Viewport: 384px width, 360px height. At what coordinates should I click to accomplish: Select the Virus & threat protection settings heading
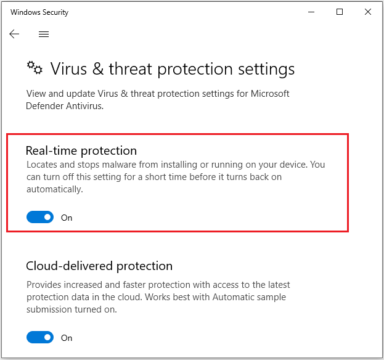pyautogui.click(x=172, y=68)
